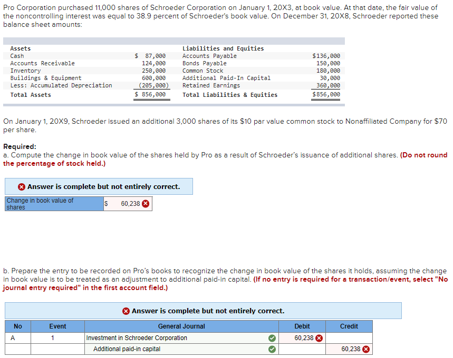
Task: Click the Bonds Payable amount 150,000
Action: coord(328,63)
